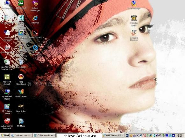Switch to 'C:\Documents an...' taskbar window
Image resolution: width=185 pixels, height=138 pixels.
pos(45,135)
